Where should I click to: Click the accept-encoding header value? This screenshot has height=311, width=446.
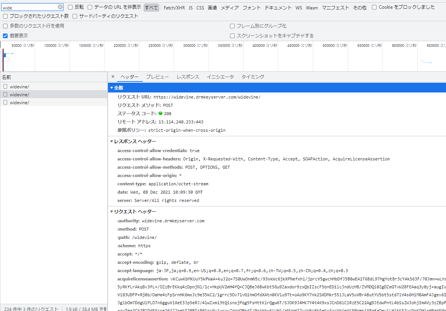(x=177, y=262)
